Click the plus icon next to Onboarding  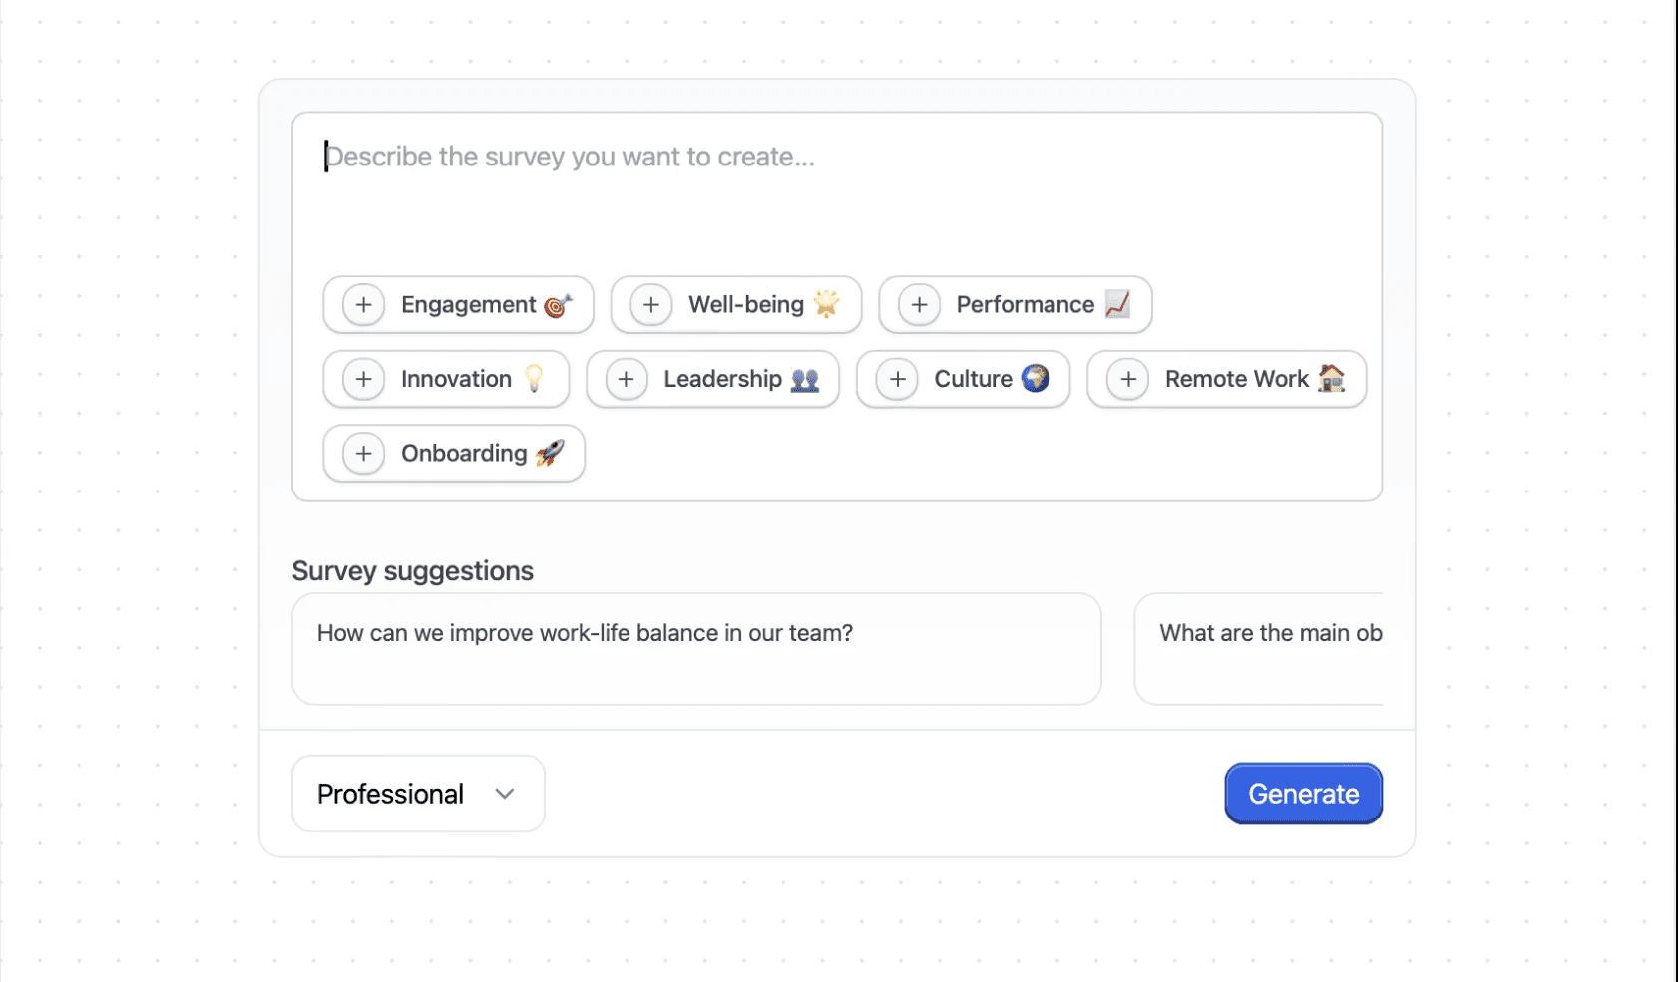pos(364,454)
